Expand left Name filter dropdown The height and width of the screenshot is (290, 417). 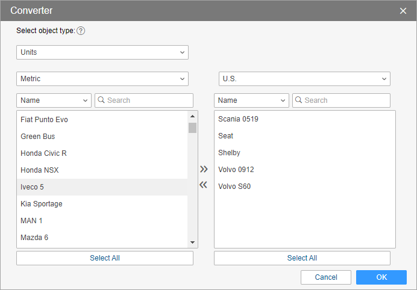[x=54, y=100]
